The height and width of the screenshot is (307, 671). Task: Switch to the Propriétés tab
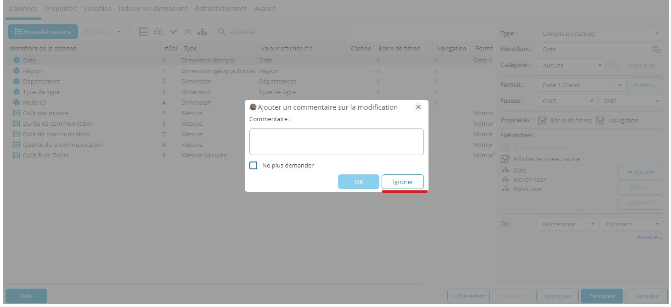click(x=61, y=9)
